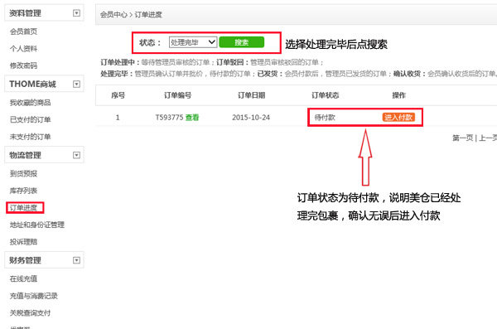The width and height of the screenshot is (497, 329).
Task: Open 库存列表 sidebar item
Action: click(23, 191)
